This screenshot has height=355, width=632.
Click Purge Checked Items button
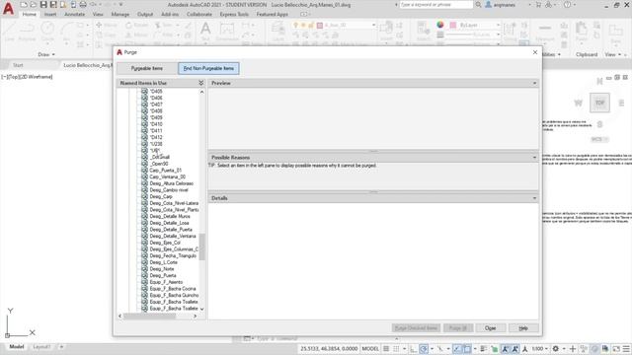(416, 328)
